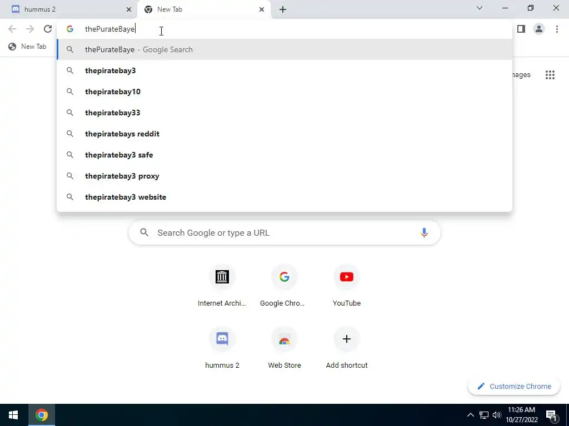Image resolution: width=569 pixels, height=426 pixels.
Task: Open the Windows Start menu
Action: click(13, 415)
